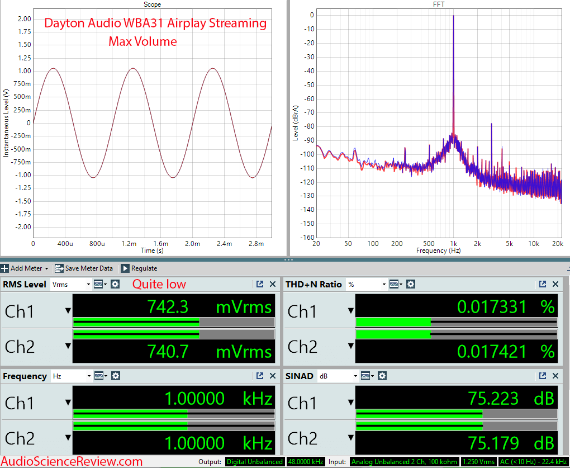The image size is (570, 468).
Task: Click SINAD Ch2 bar graph
Action: tap(457, 426)
